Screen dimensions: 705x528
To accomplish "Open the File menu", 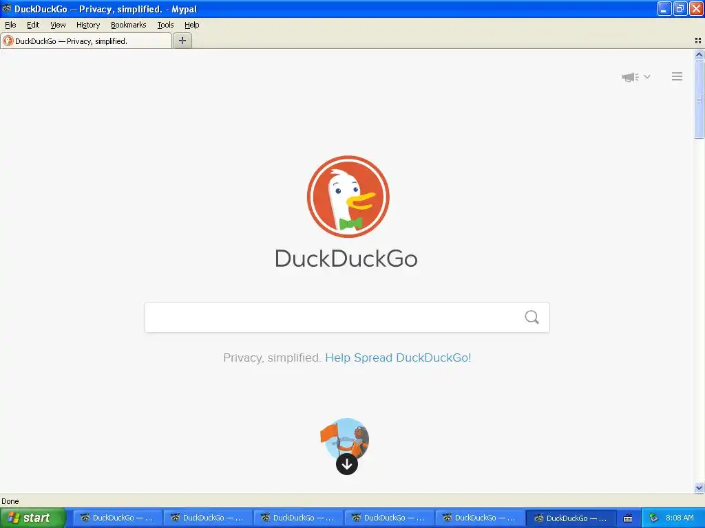I will pyautogui.click(x=10, y=25).
